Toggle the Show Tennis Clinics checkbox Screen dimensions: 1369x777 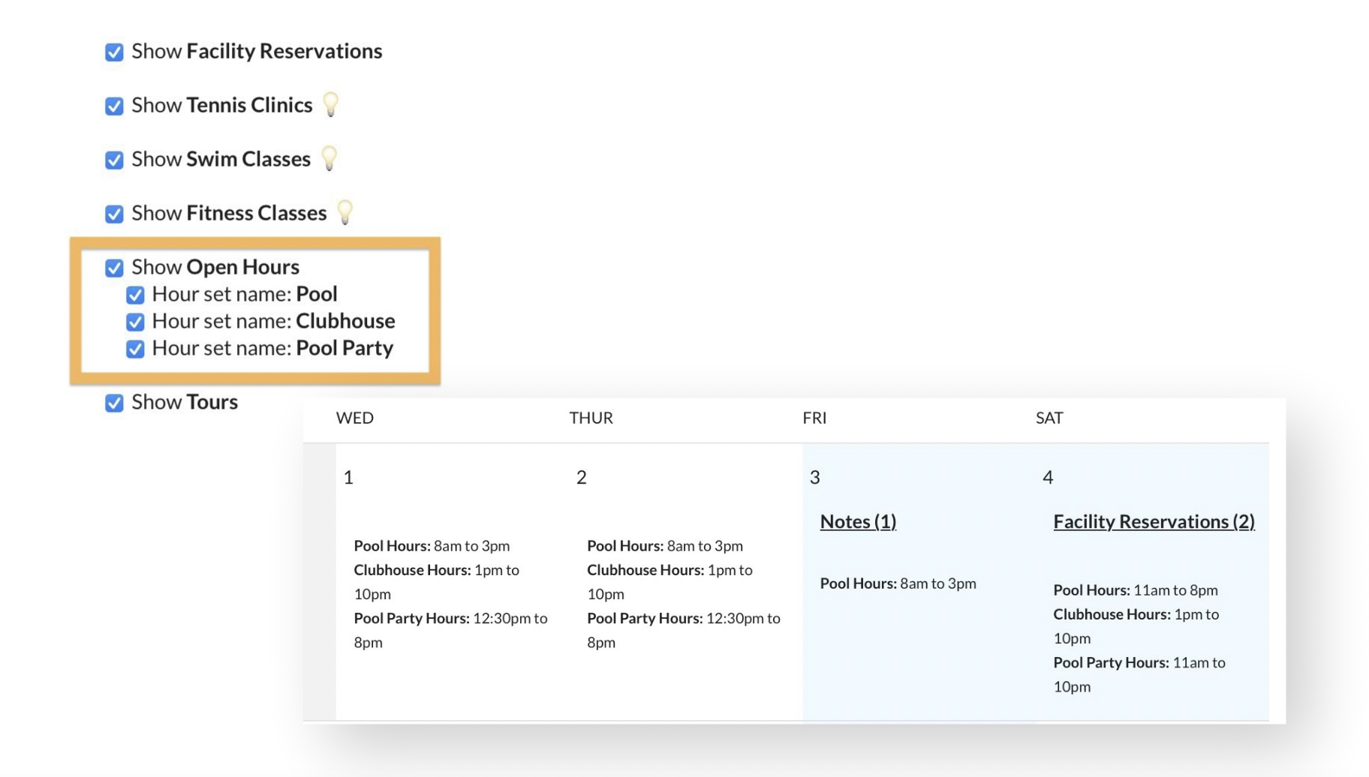pos(114,106)
